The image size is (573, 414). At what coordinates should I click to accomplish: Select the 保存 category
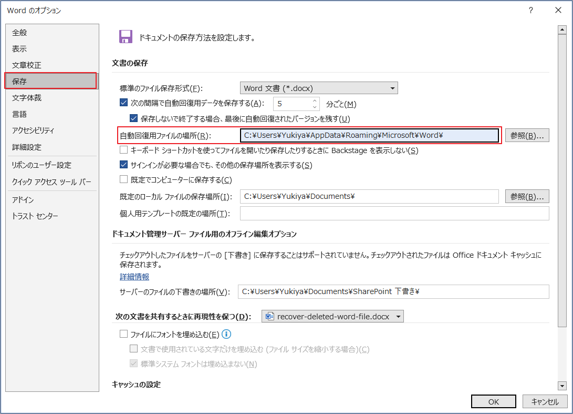(51, 81)
